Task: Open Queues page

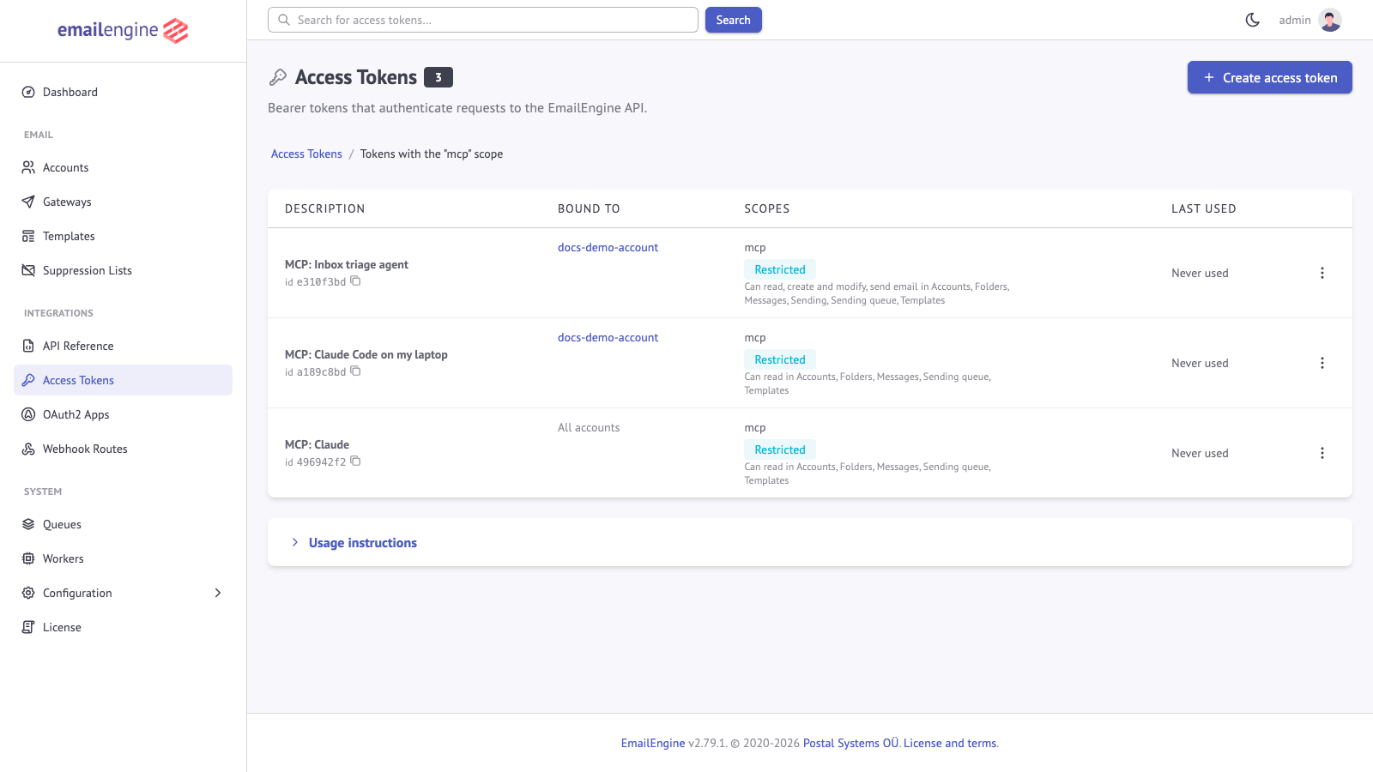Action: click(123, 524)
